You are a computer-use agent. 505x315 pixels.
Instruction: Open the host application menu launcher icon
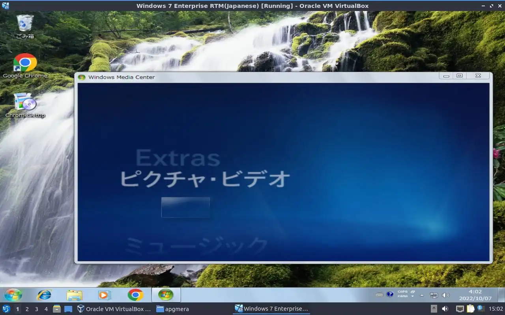point(6,309)
